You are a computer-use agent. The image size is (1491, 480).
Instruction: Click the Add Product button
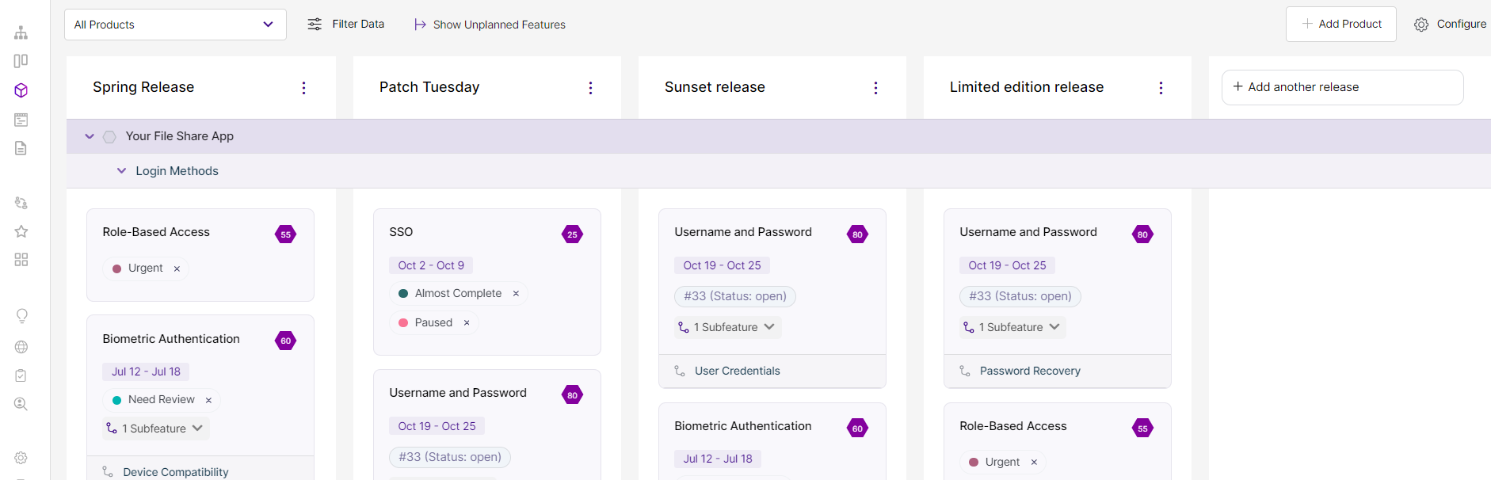click(x=1340, y=25)
